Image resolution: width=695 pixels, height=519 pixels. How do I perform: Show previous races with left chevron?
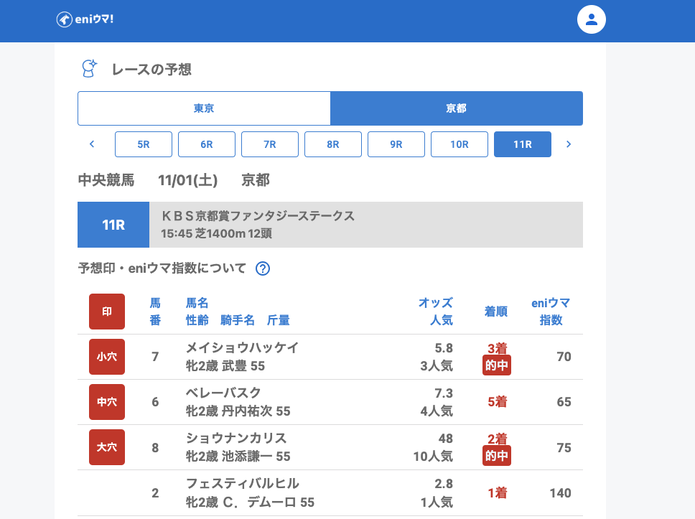click(92, 144)
